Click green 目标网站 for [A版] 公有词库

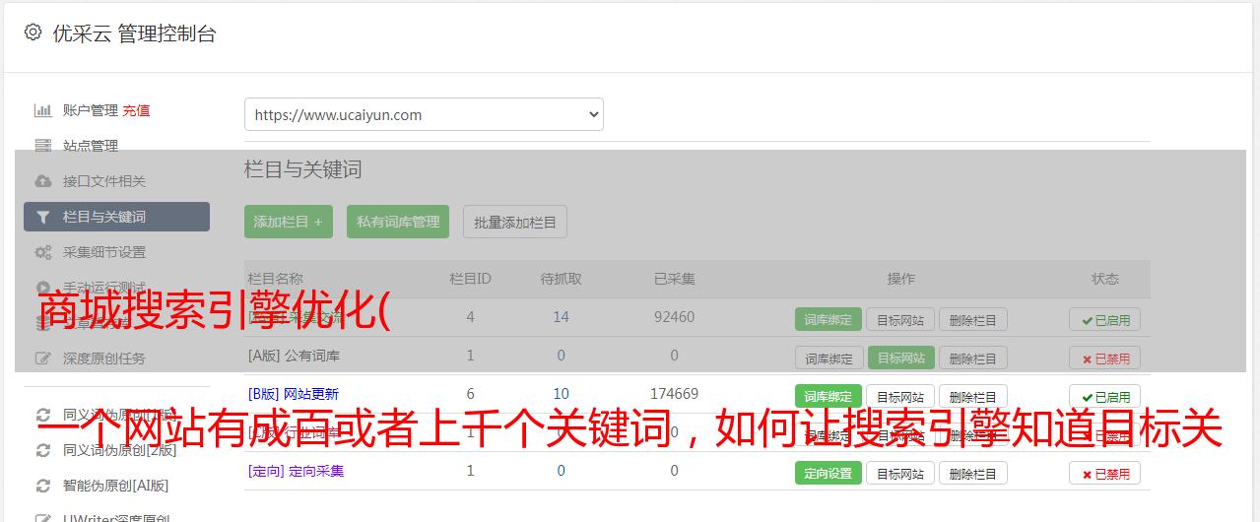point(900,358)
